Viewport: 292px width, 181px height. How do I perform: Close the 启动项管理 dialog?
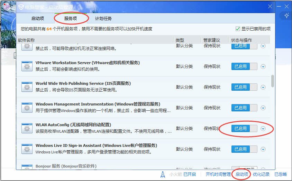[x=270, y=7]
